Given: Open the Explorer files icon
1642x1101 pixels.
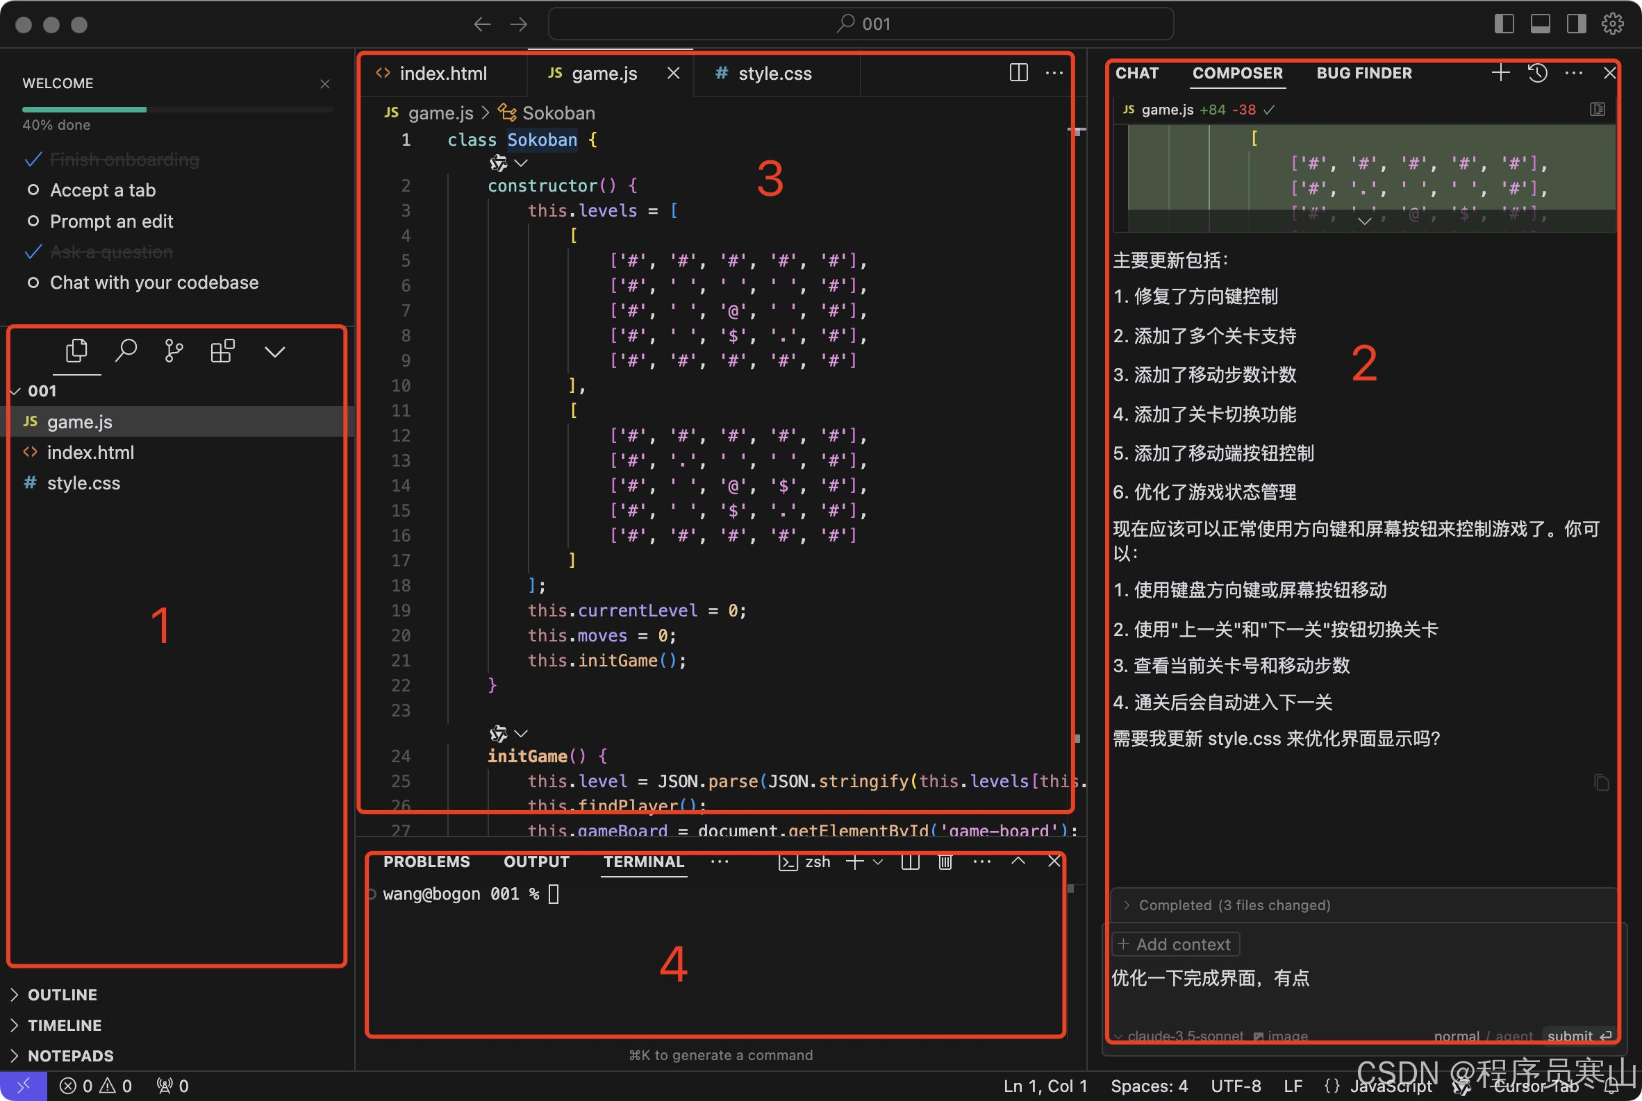Looking at the screenshot, I should click(76, 351).
